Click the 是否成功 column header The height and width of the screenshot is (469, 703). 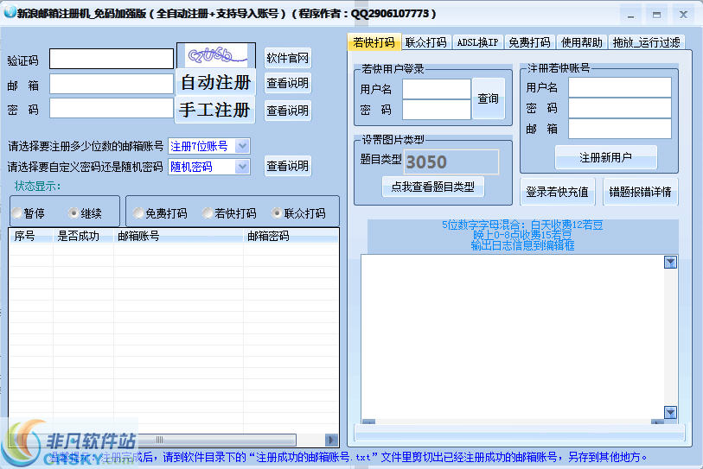[83, 236]
